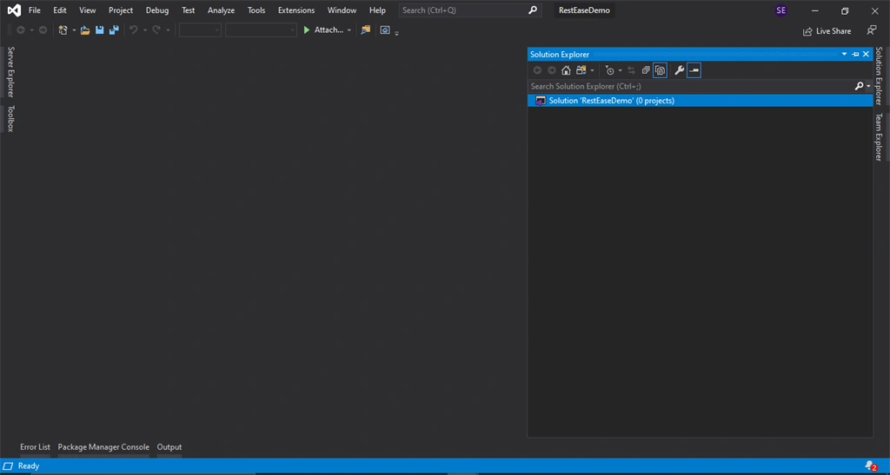890x475 pixels.
Task: Click the Pending Changes Filter clock icon
Action: [x=609, y=70]
